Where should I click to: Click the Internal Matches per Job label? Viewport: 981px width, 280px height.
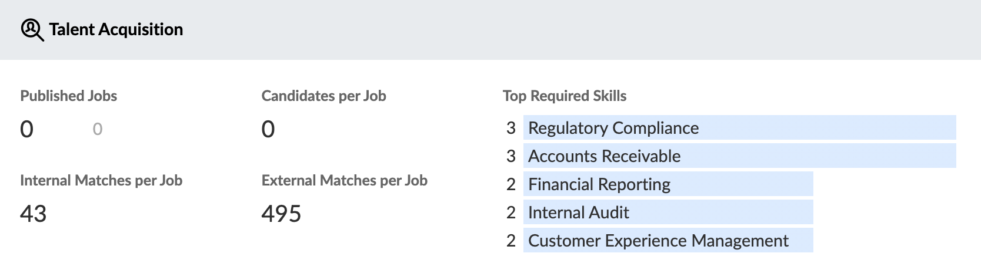click(x=101, y=180)
